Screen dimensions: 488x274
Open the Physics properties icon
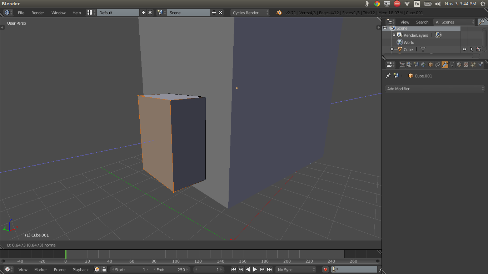click(x=480, y=65)
